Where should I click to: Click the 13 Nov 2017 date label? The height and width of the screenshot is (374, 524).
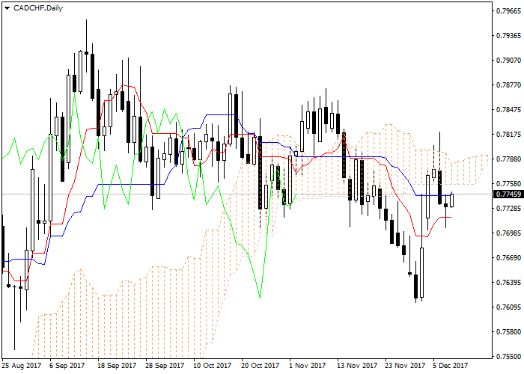pyautogui.click(x=357, y=366)
